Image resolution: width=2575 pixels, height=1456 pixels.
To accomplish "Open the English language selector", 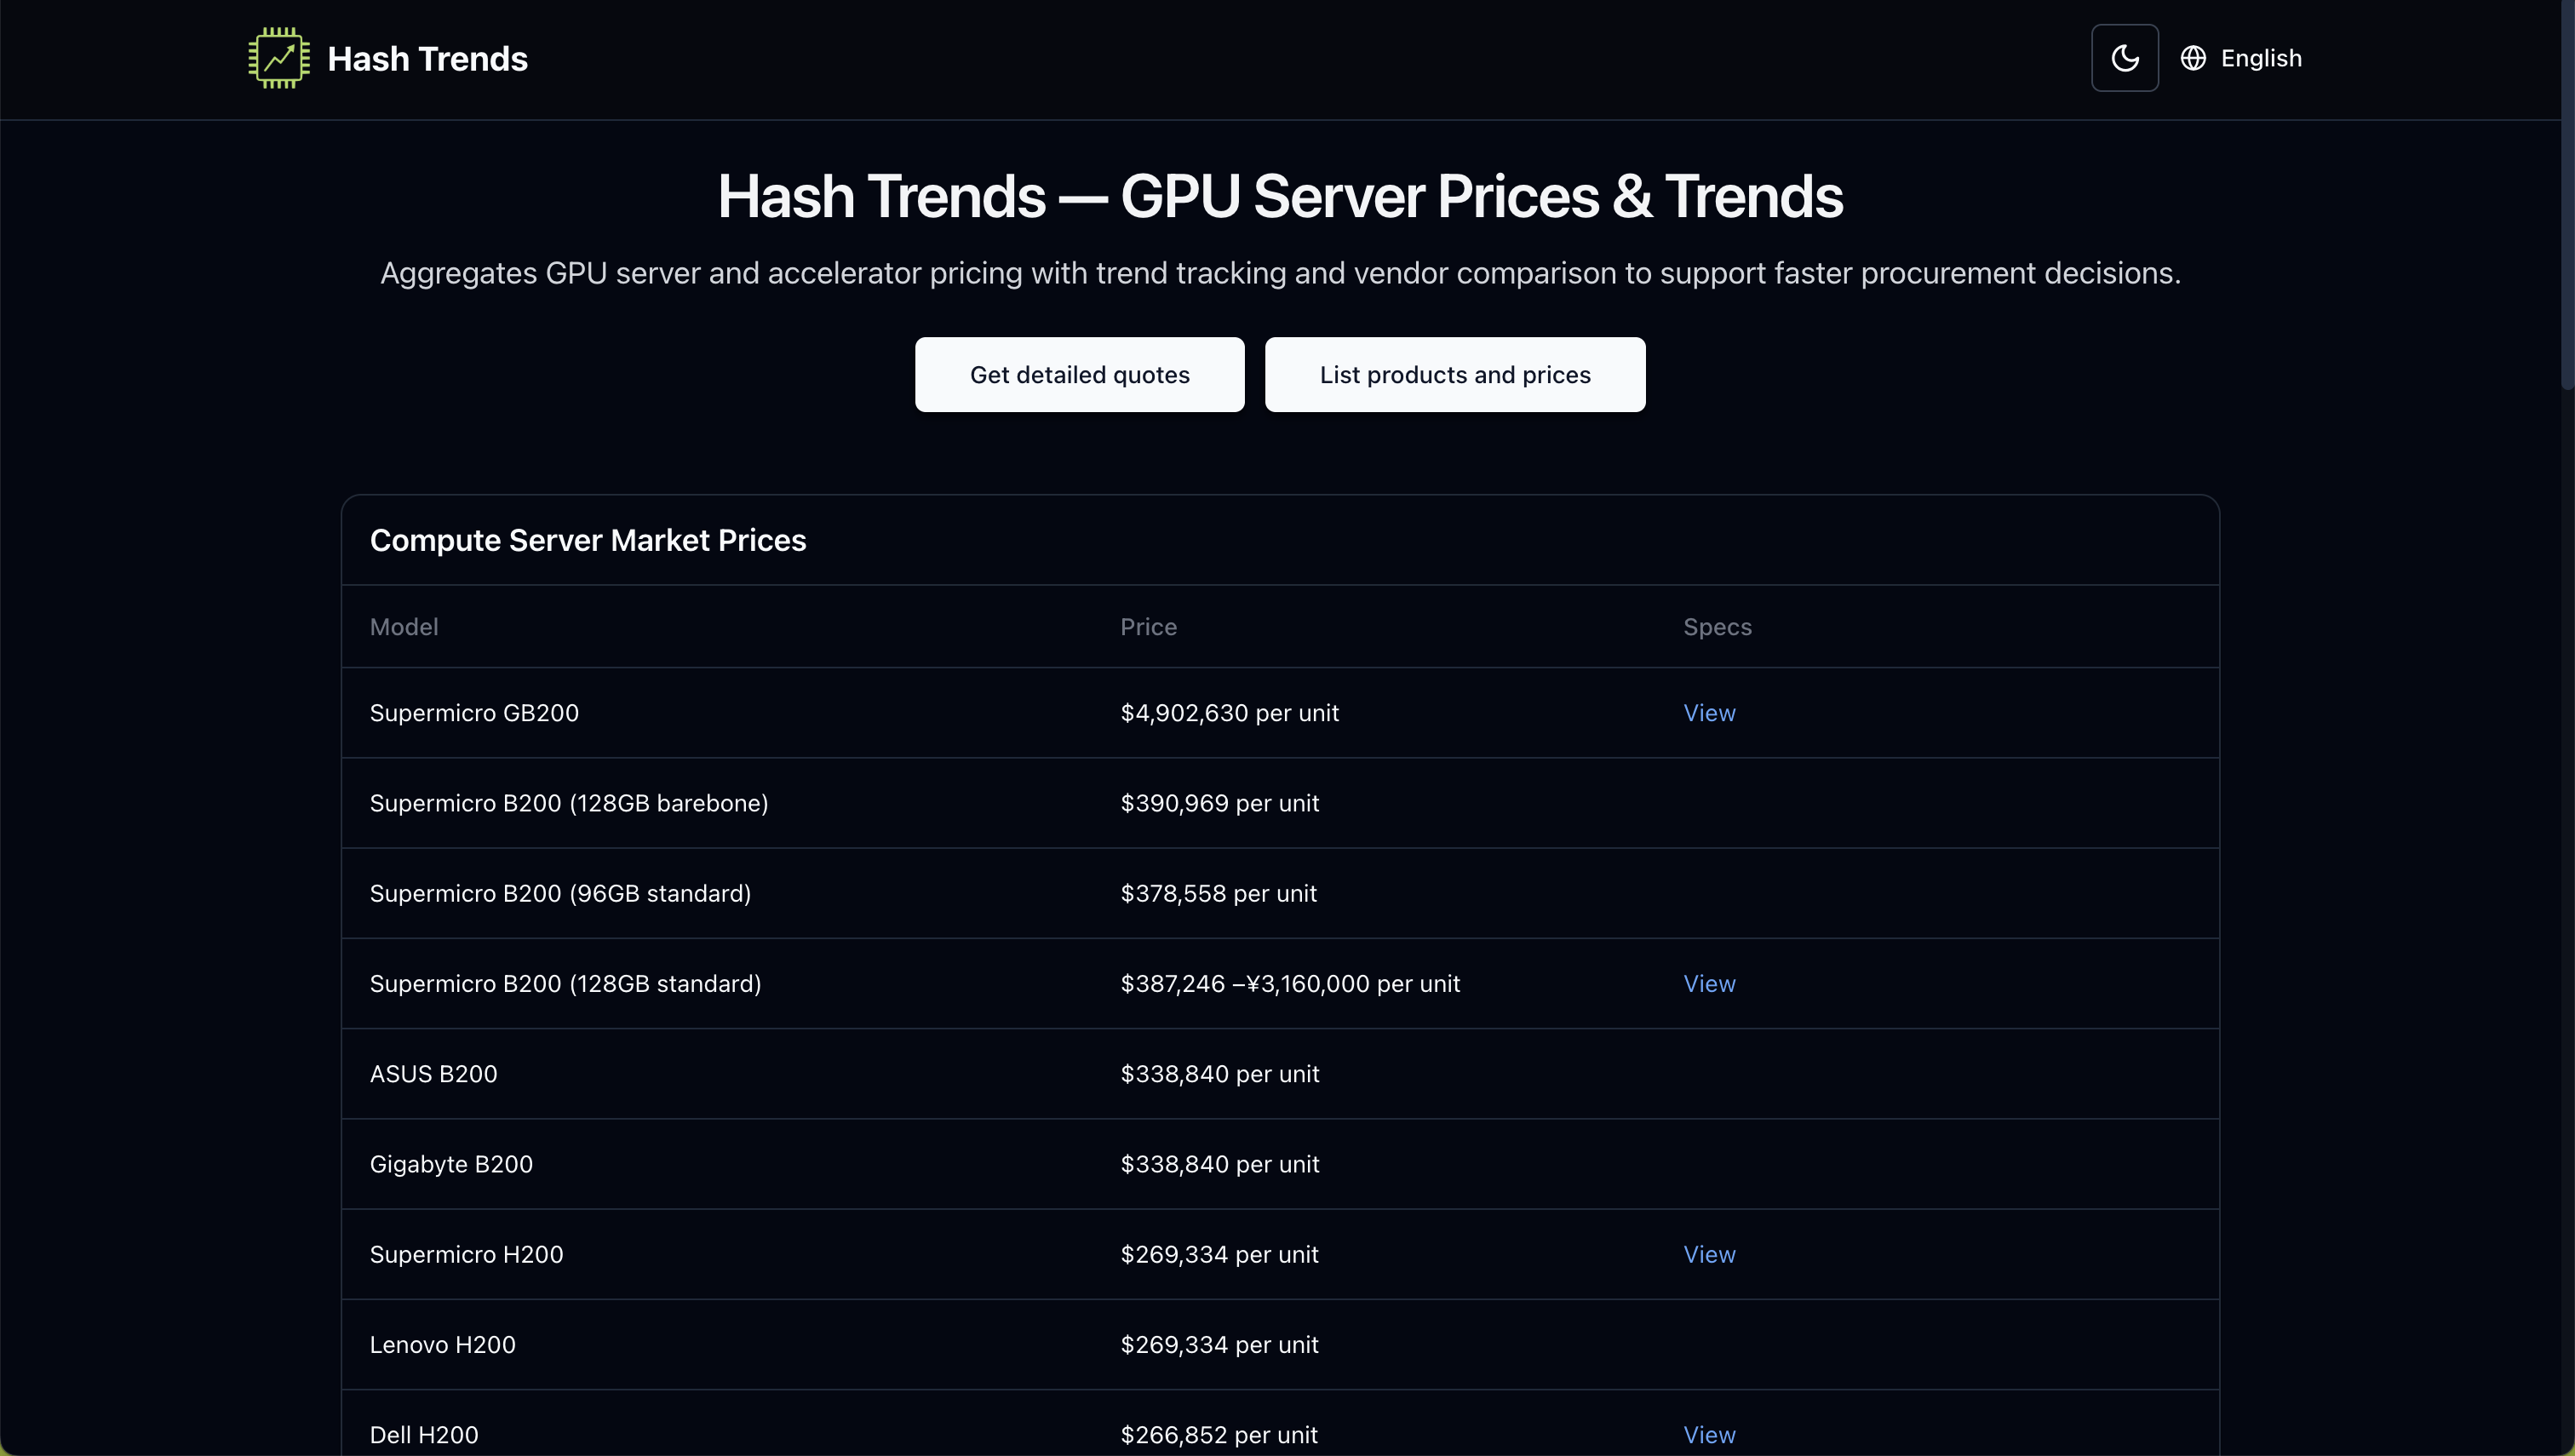I will point(2261,57).
